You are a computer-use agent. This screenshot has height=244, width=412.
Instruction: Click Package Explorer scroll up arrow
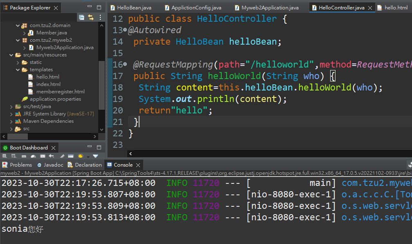pyautogui.click(x=102, y=25)
